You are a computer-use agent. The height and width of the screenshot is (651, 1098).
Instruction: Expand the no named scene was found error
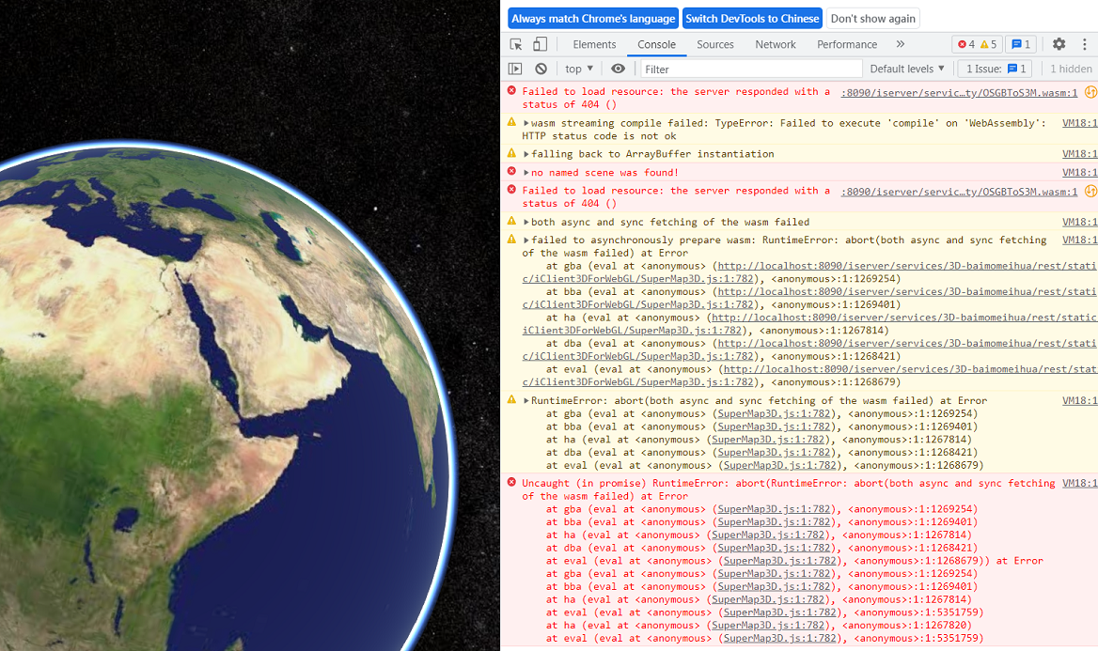point(525,172)
